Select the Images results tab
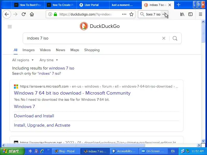This screenshot has width=207, height=155. point(28,50)
